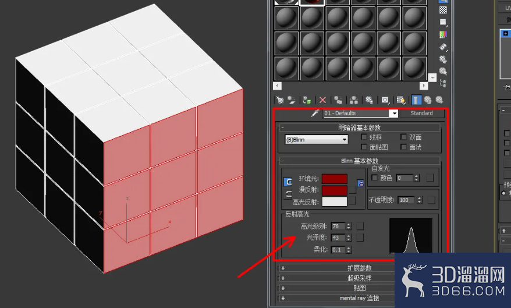Collapse the 明暗器基本参数 rollout
511x308 pixels.
(x=359, y=128)
